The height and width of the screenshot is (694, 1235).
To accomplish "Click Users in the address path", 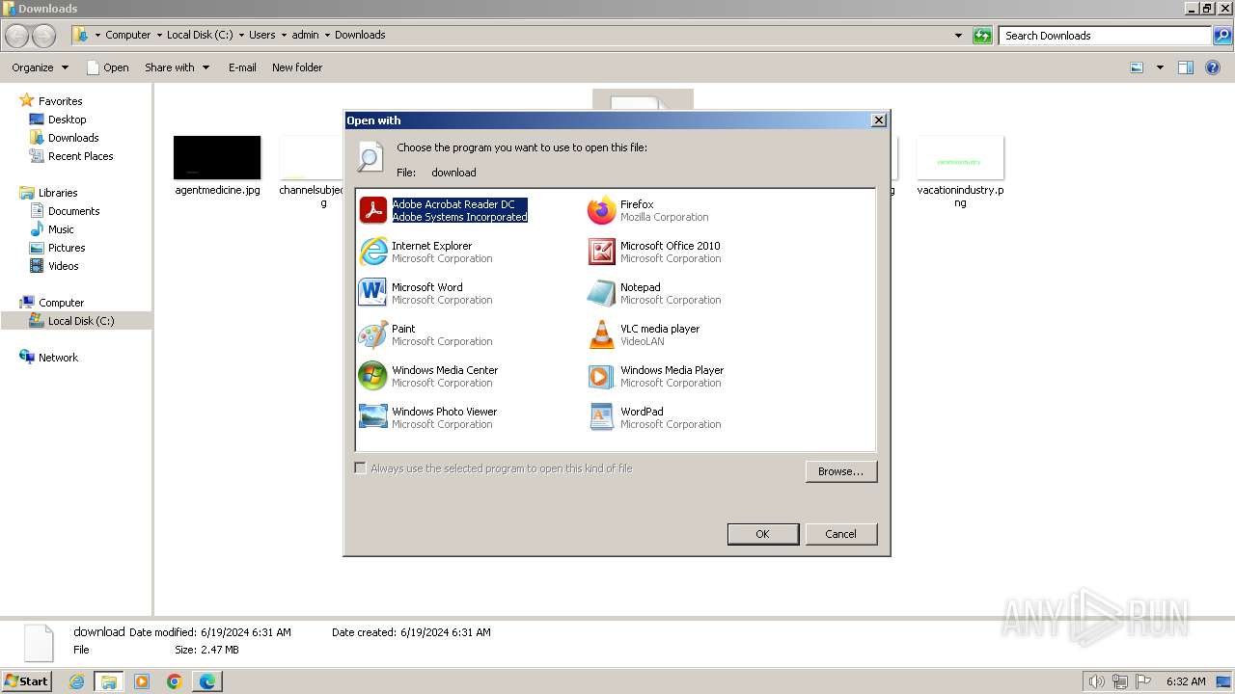I will point(261,35).
